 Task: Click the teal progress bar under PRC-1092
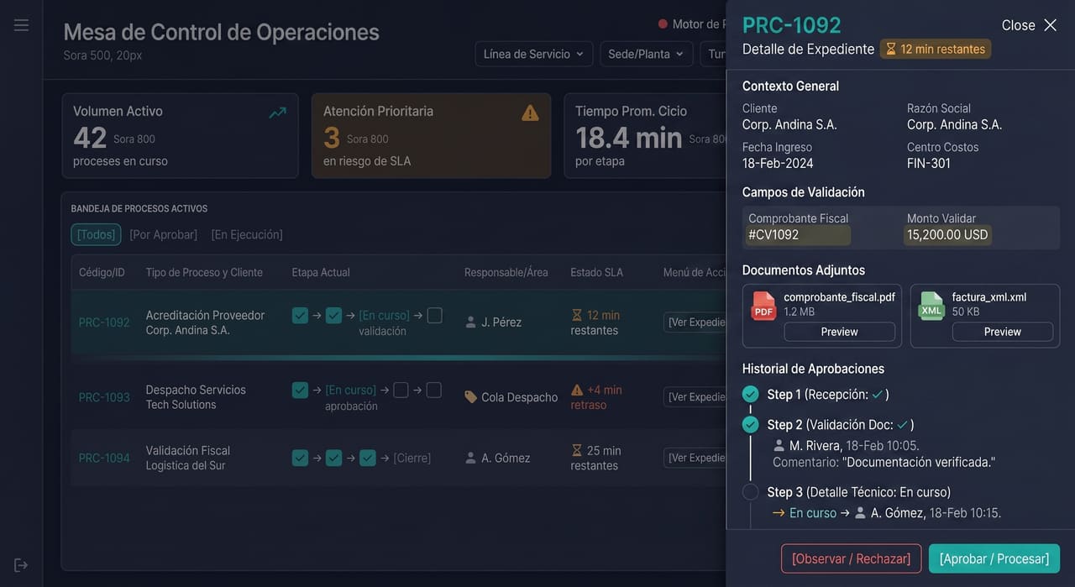[399, 358]
